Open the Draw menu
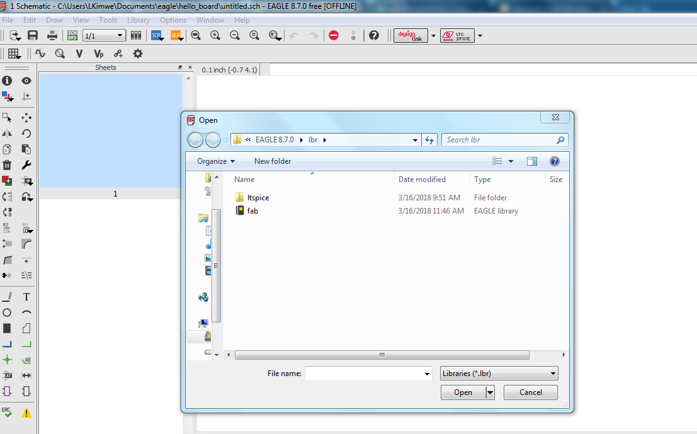 (x=54, y=20)
